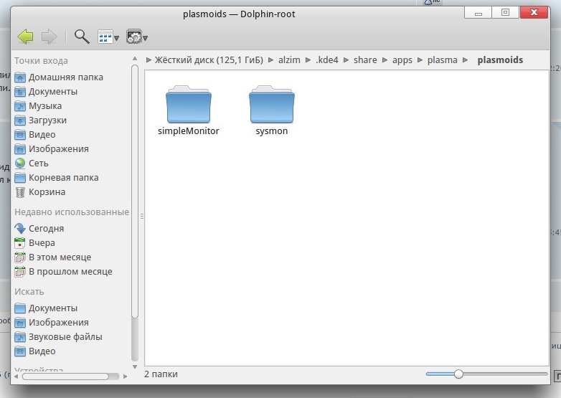
Task: Click the Сегодня arrow icon
Action: pyautogui.click(x=20, y=229)
